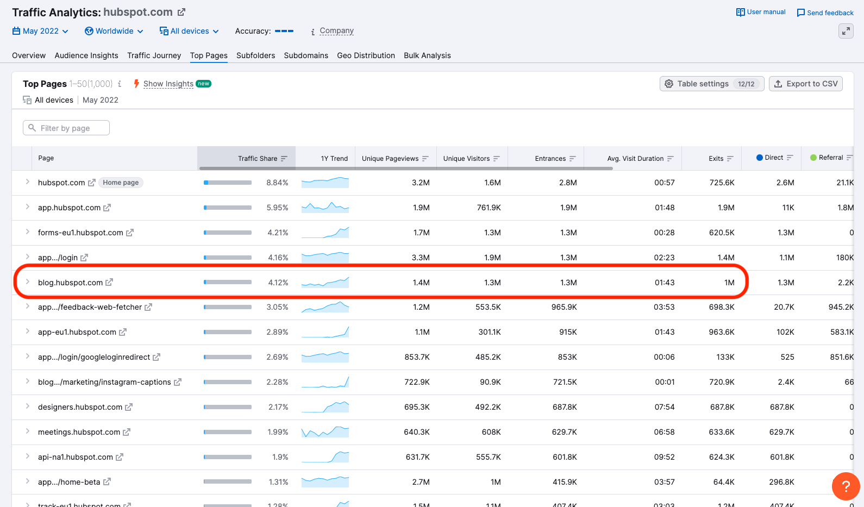Open external link for app.../home-beta row
Image resolution: width=864 pixels, height=507 pixels.
point(107,482)
